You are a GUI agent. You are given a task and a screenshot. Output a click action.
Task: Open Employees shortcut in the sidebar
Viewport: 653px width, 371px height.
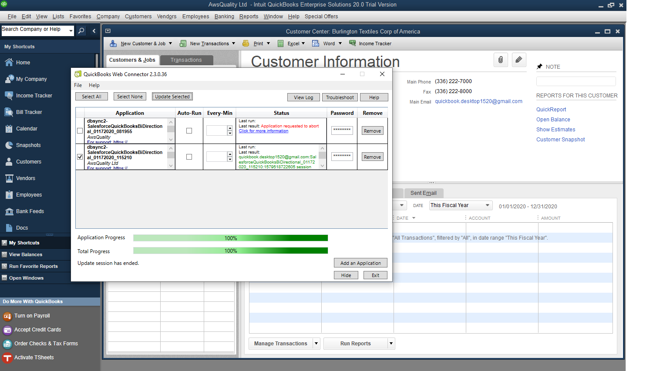(x=29, y=195)
